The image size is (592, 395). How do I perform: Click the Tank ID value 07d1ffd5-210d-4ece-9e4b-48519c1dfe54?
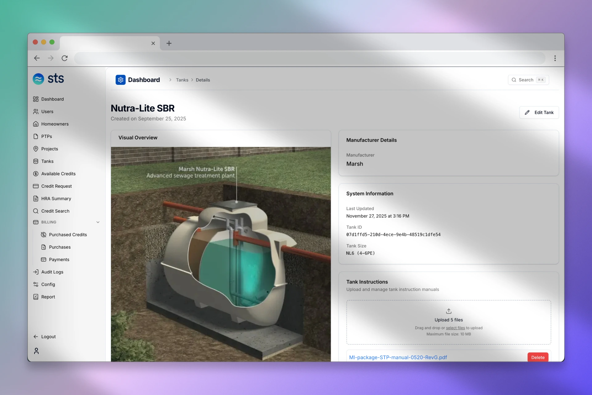tap(393, 235)
